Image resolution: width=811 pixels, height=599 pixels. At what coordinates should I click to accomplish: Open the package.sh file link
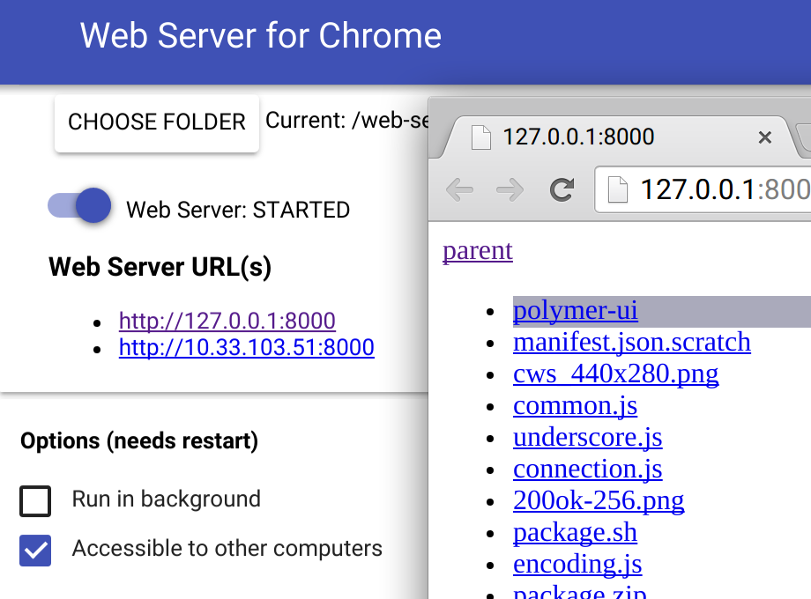tap(575, 533)
